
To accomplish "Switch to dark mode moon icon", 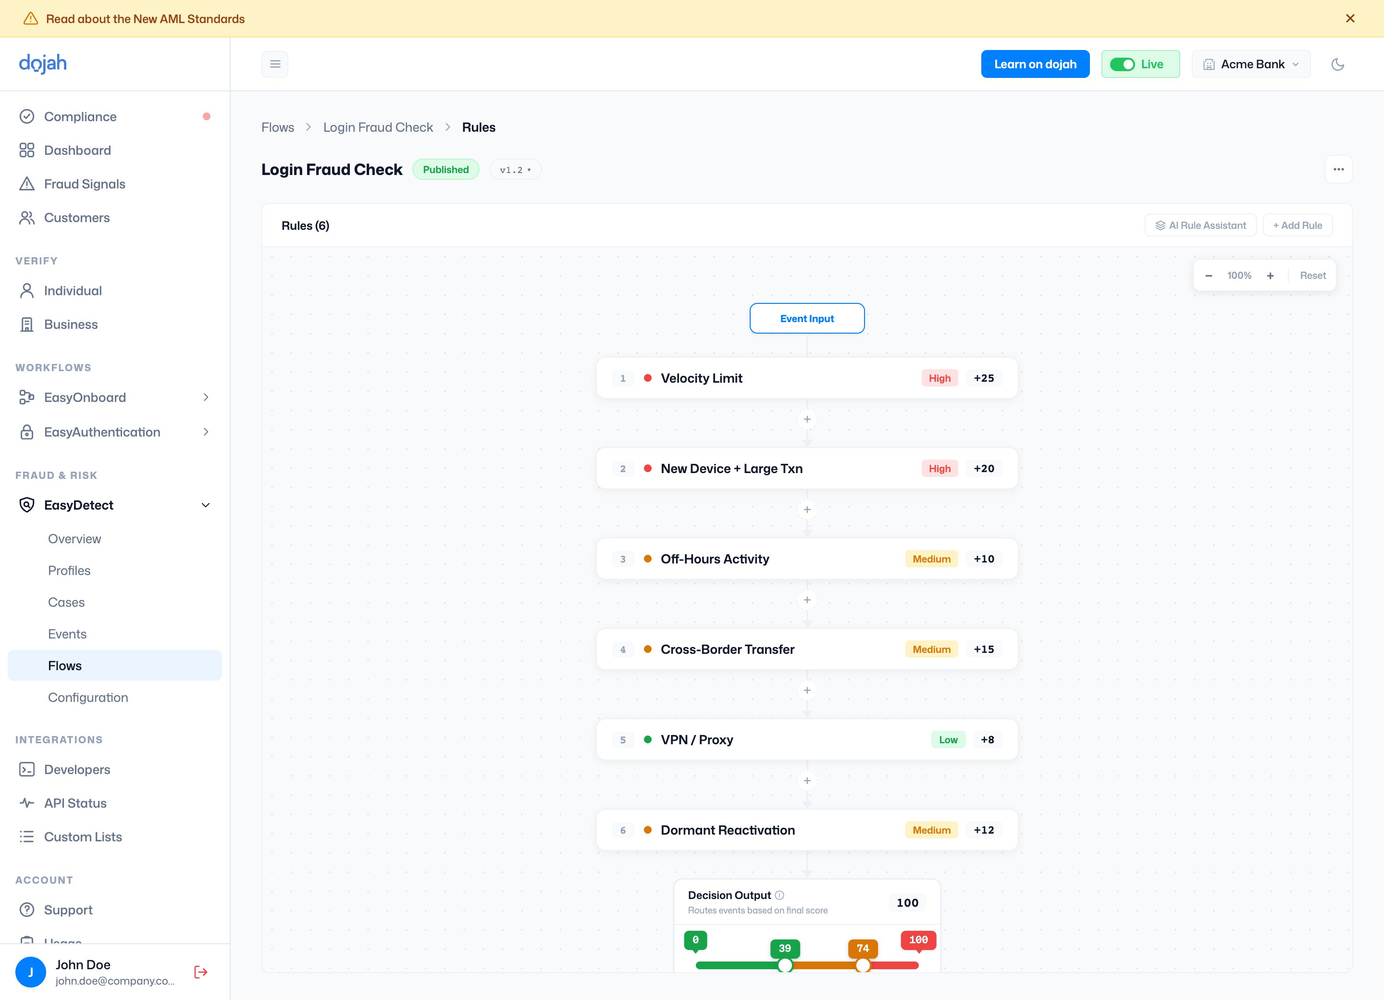I will tap(1337, 64).
